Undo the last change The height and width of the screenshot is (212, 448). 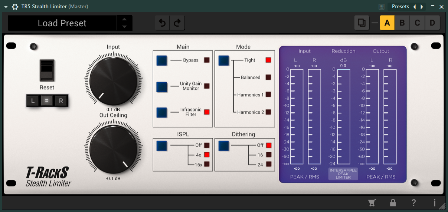point(162,23)
